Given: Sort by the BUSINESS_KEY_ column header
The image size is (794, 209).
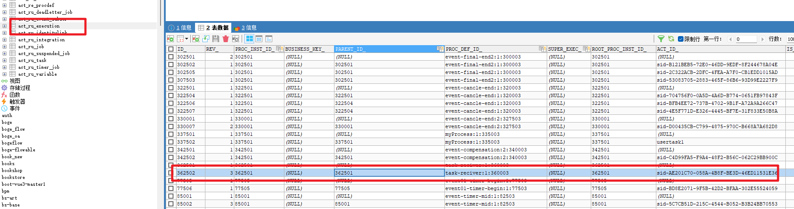Looking at the screenshot, I should 309,49.
